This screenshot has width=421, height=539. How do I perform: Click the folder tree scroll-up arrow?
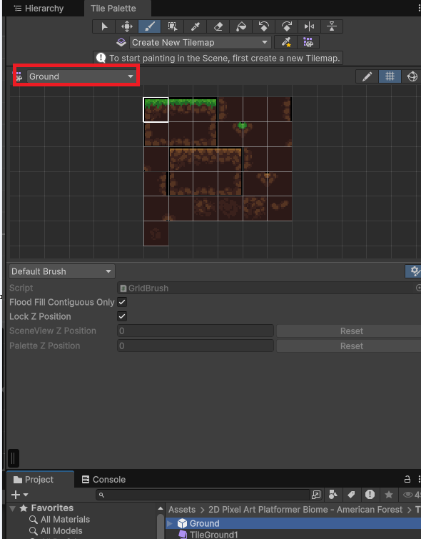point(160,508)
